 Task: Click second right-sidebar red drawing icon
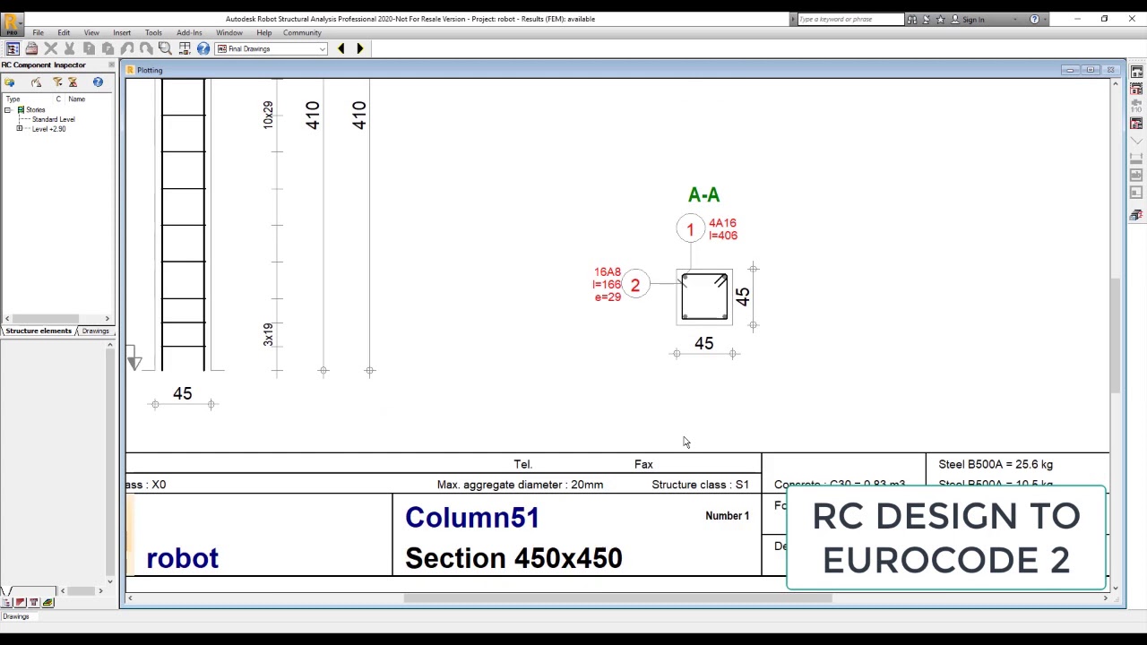pyautogui.click(x=1136, y=89)
